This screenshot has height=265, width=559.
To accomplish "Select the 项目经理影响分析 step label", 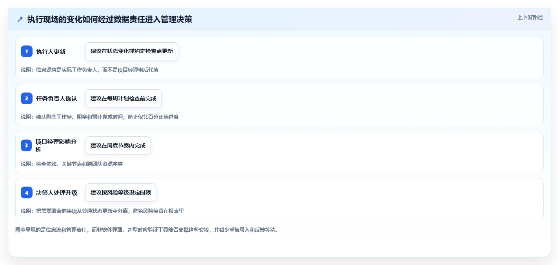I will point(57,145).
